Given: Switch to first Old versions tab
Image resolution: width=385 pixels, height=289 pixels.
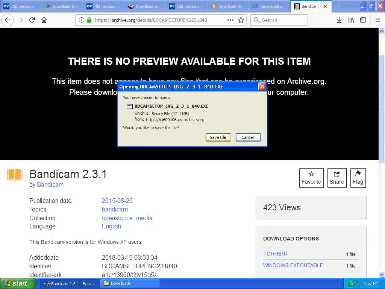Looking at the screenshot, I should (21, 6).
